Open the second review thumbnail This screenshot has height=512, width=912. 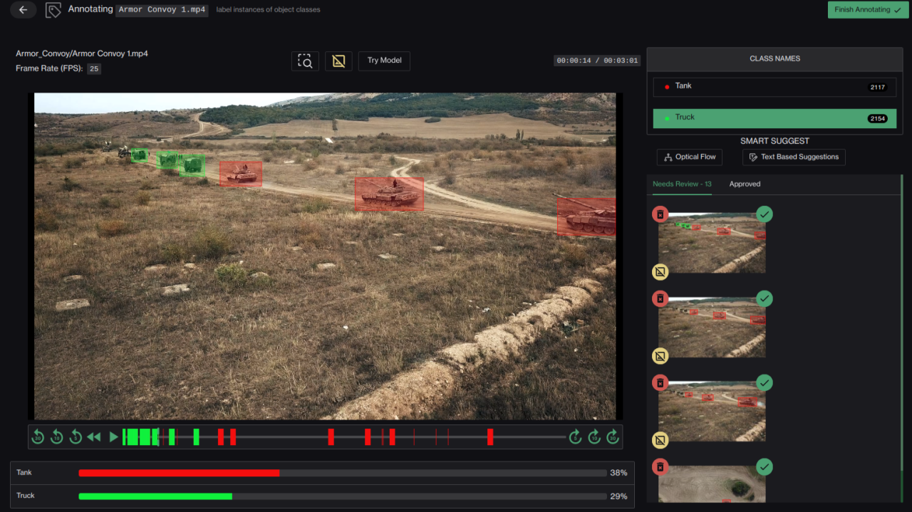(x=712, y=327)
